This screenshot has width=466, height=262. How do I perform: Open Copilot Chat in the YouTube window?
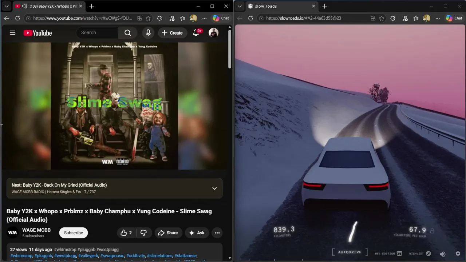coord(221,18)
